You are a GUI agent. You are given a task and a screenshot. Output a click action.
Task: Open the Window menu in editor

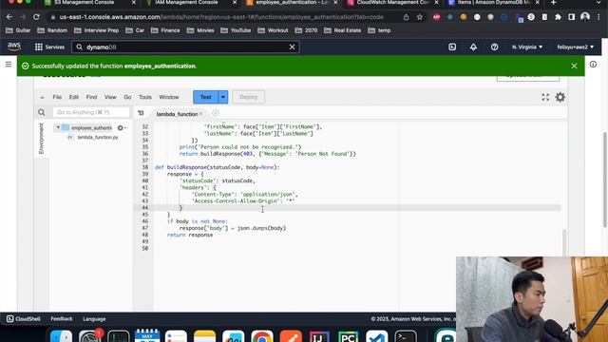(x=169, y=97)
